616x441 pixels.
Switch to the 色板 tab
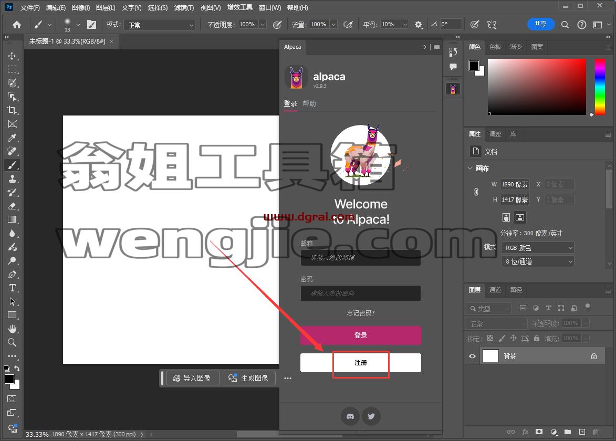click(x=495, y=47)
